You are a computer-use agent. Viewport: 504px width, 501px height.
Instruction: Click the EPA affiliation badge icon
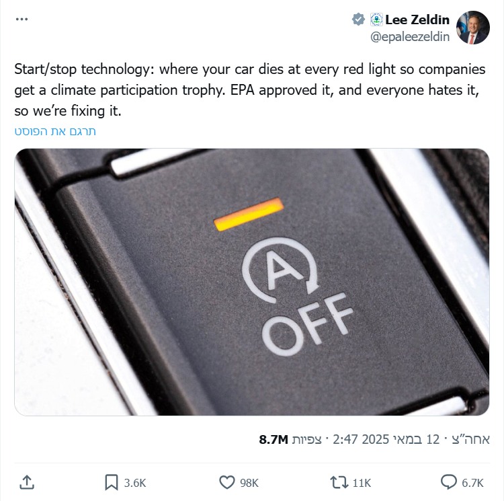tap(376, 20)
